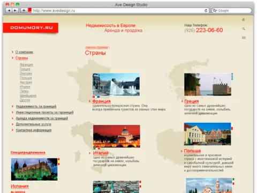The height and width of the screenshot is (193, 257).
Task: Click the reload icon in address bar
Action: point(206,11)
